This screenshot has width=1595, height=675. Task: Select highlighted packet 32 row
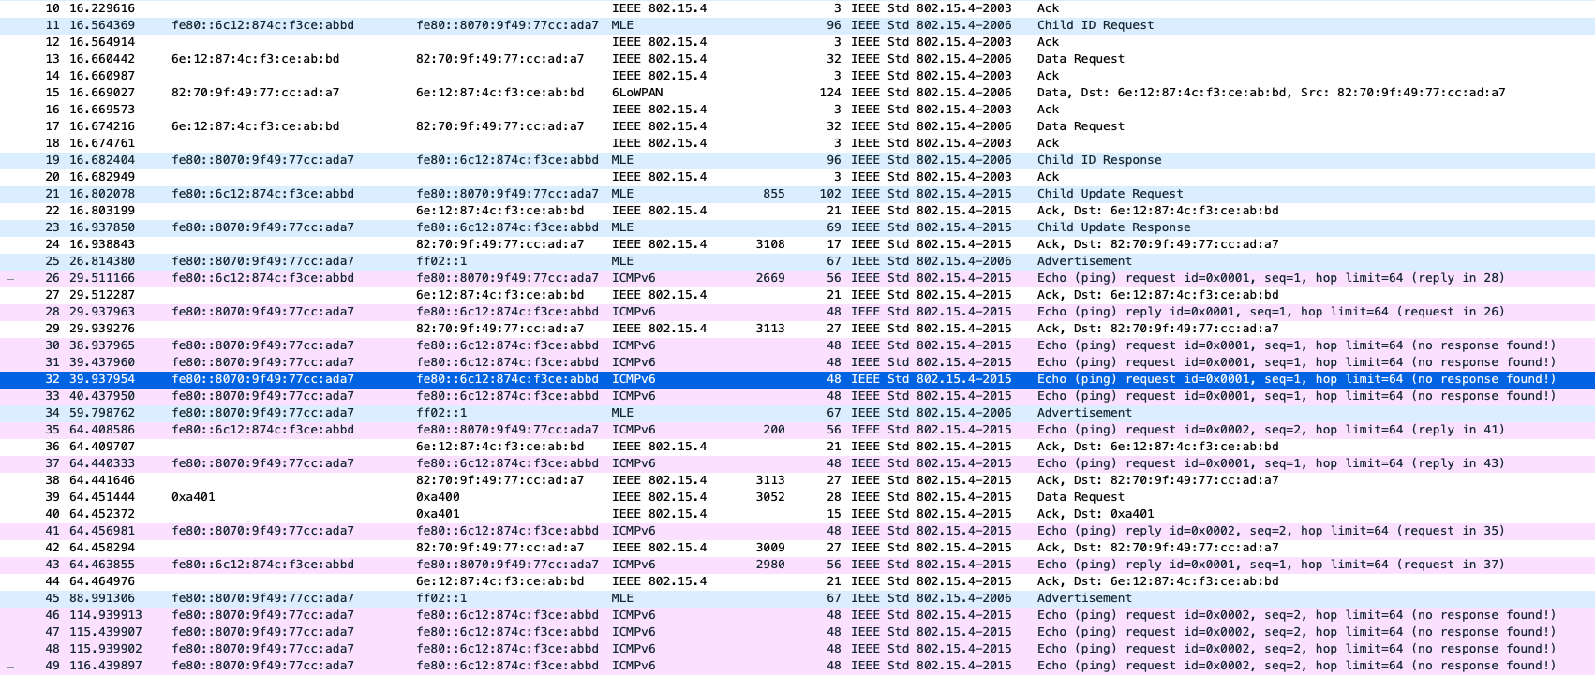(x=797, y=379)
